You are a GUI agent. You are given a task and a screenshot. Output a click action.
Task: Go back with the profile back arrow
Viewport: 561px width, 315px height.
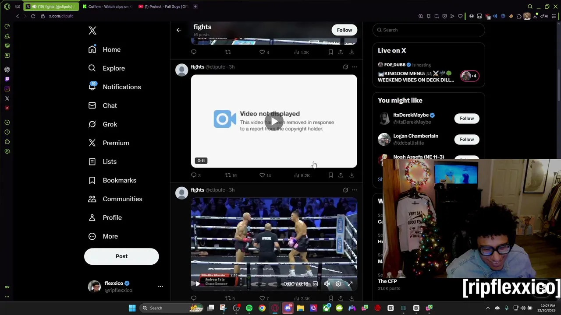coord(179,30)
